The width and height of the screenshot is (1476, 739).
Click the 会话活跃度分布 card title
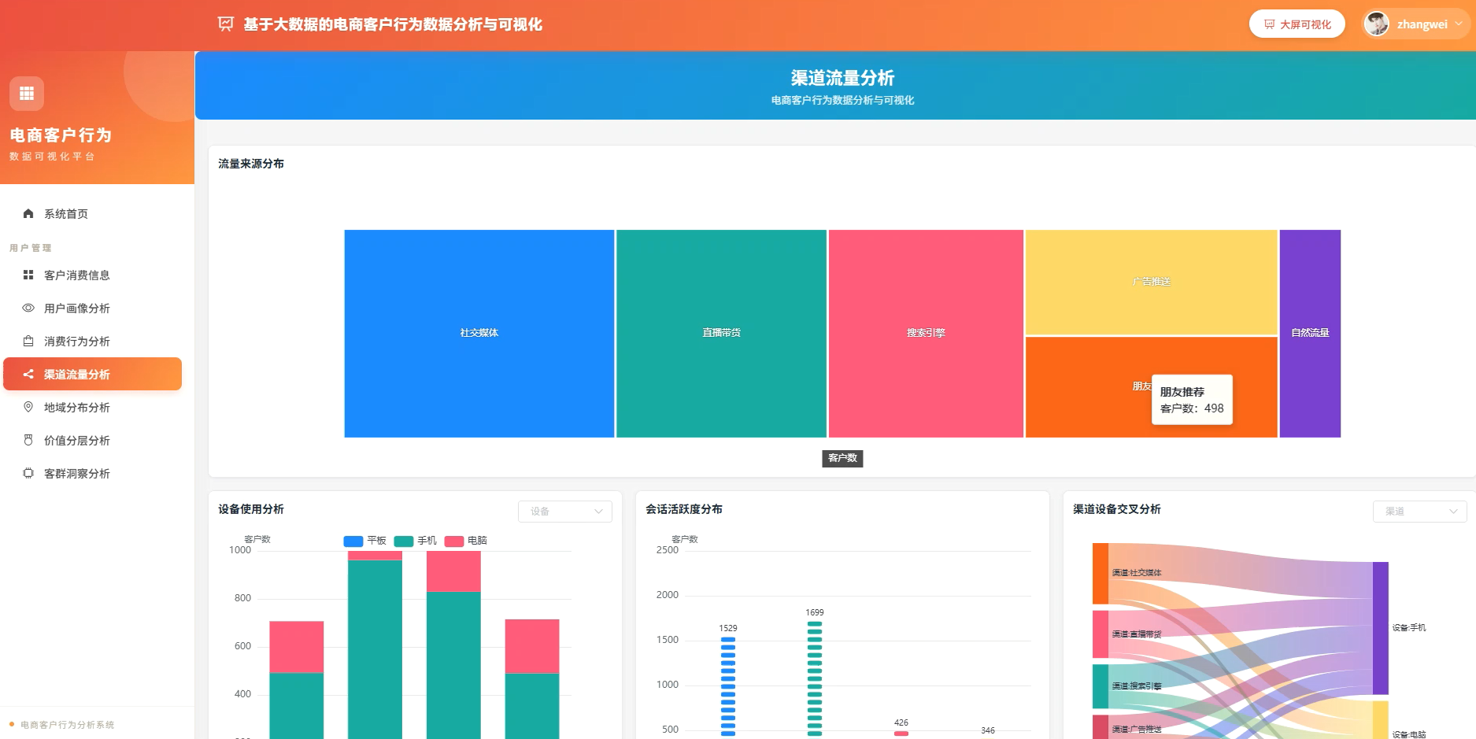[684, 509]
